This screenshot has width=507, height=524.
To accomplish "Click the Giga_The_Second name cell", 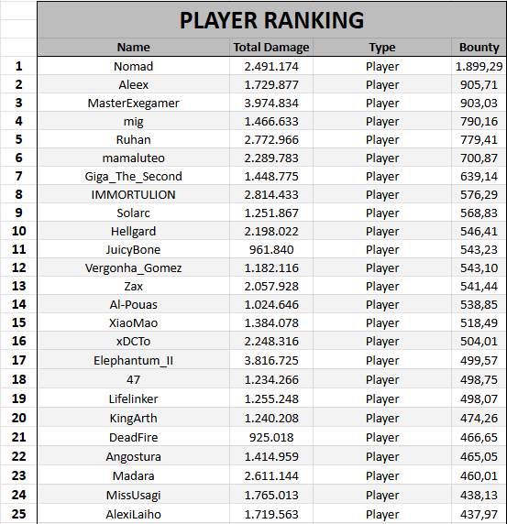I will [134, 176].
